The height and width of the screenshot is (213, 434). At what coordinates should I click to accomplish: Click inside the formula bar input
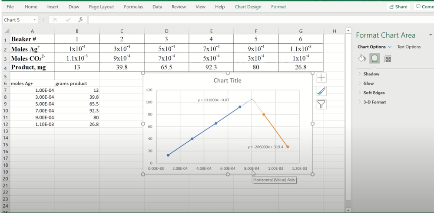(260, 19)
